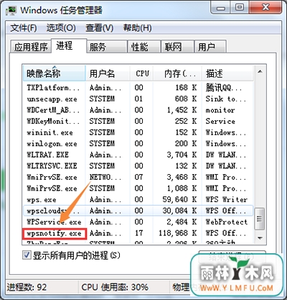Toggle 显示所有用户的进程 checkbox
The height and width of the screenshot is (300, 287).
click(x=27, y=255)
